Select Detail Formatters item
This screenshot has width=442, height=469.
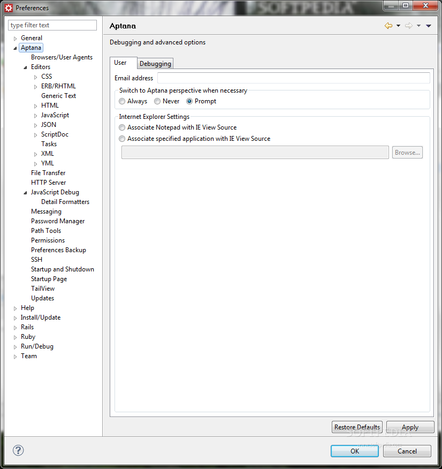coord(65,202)
